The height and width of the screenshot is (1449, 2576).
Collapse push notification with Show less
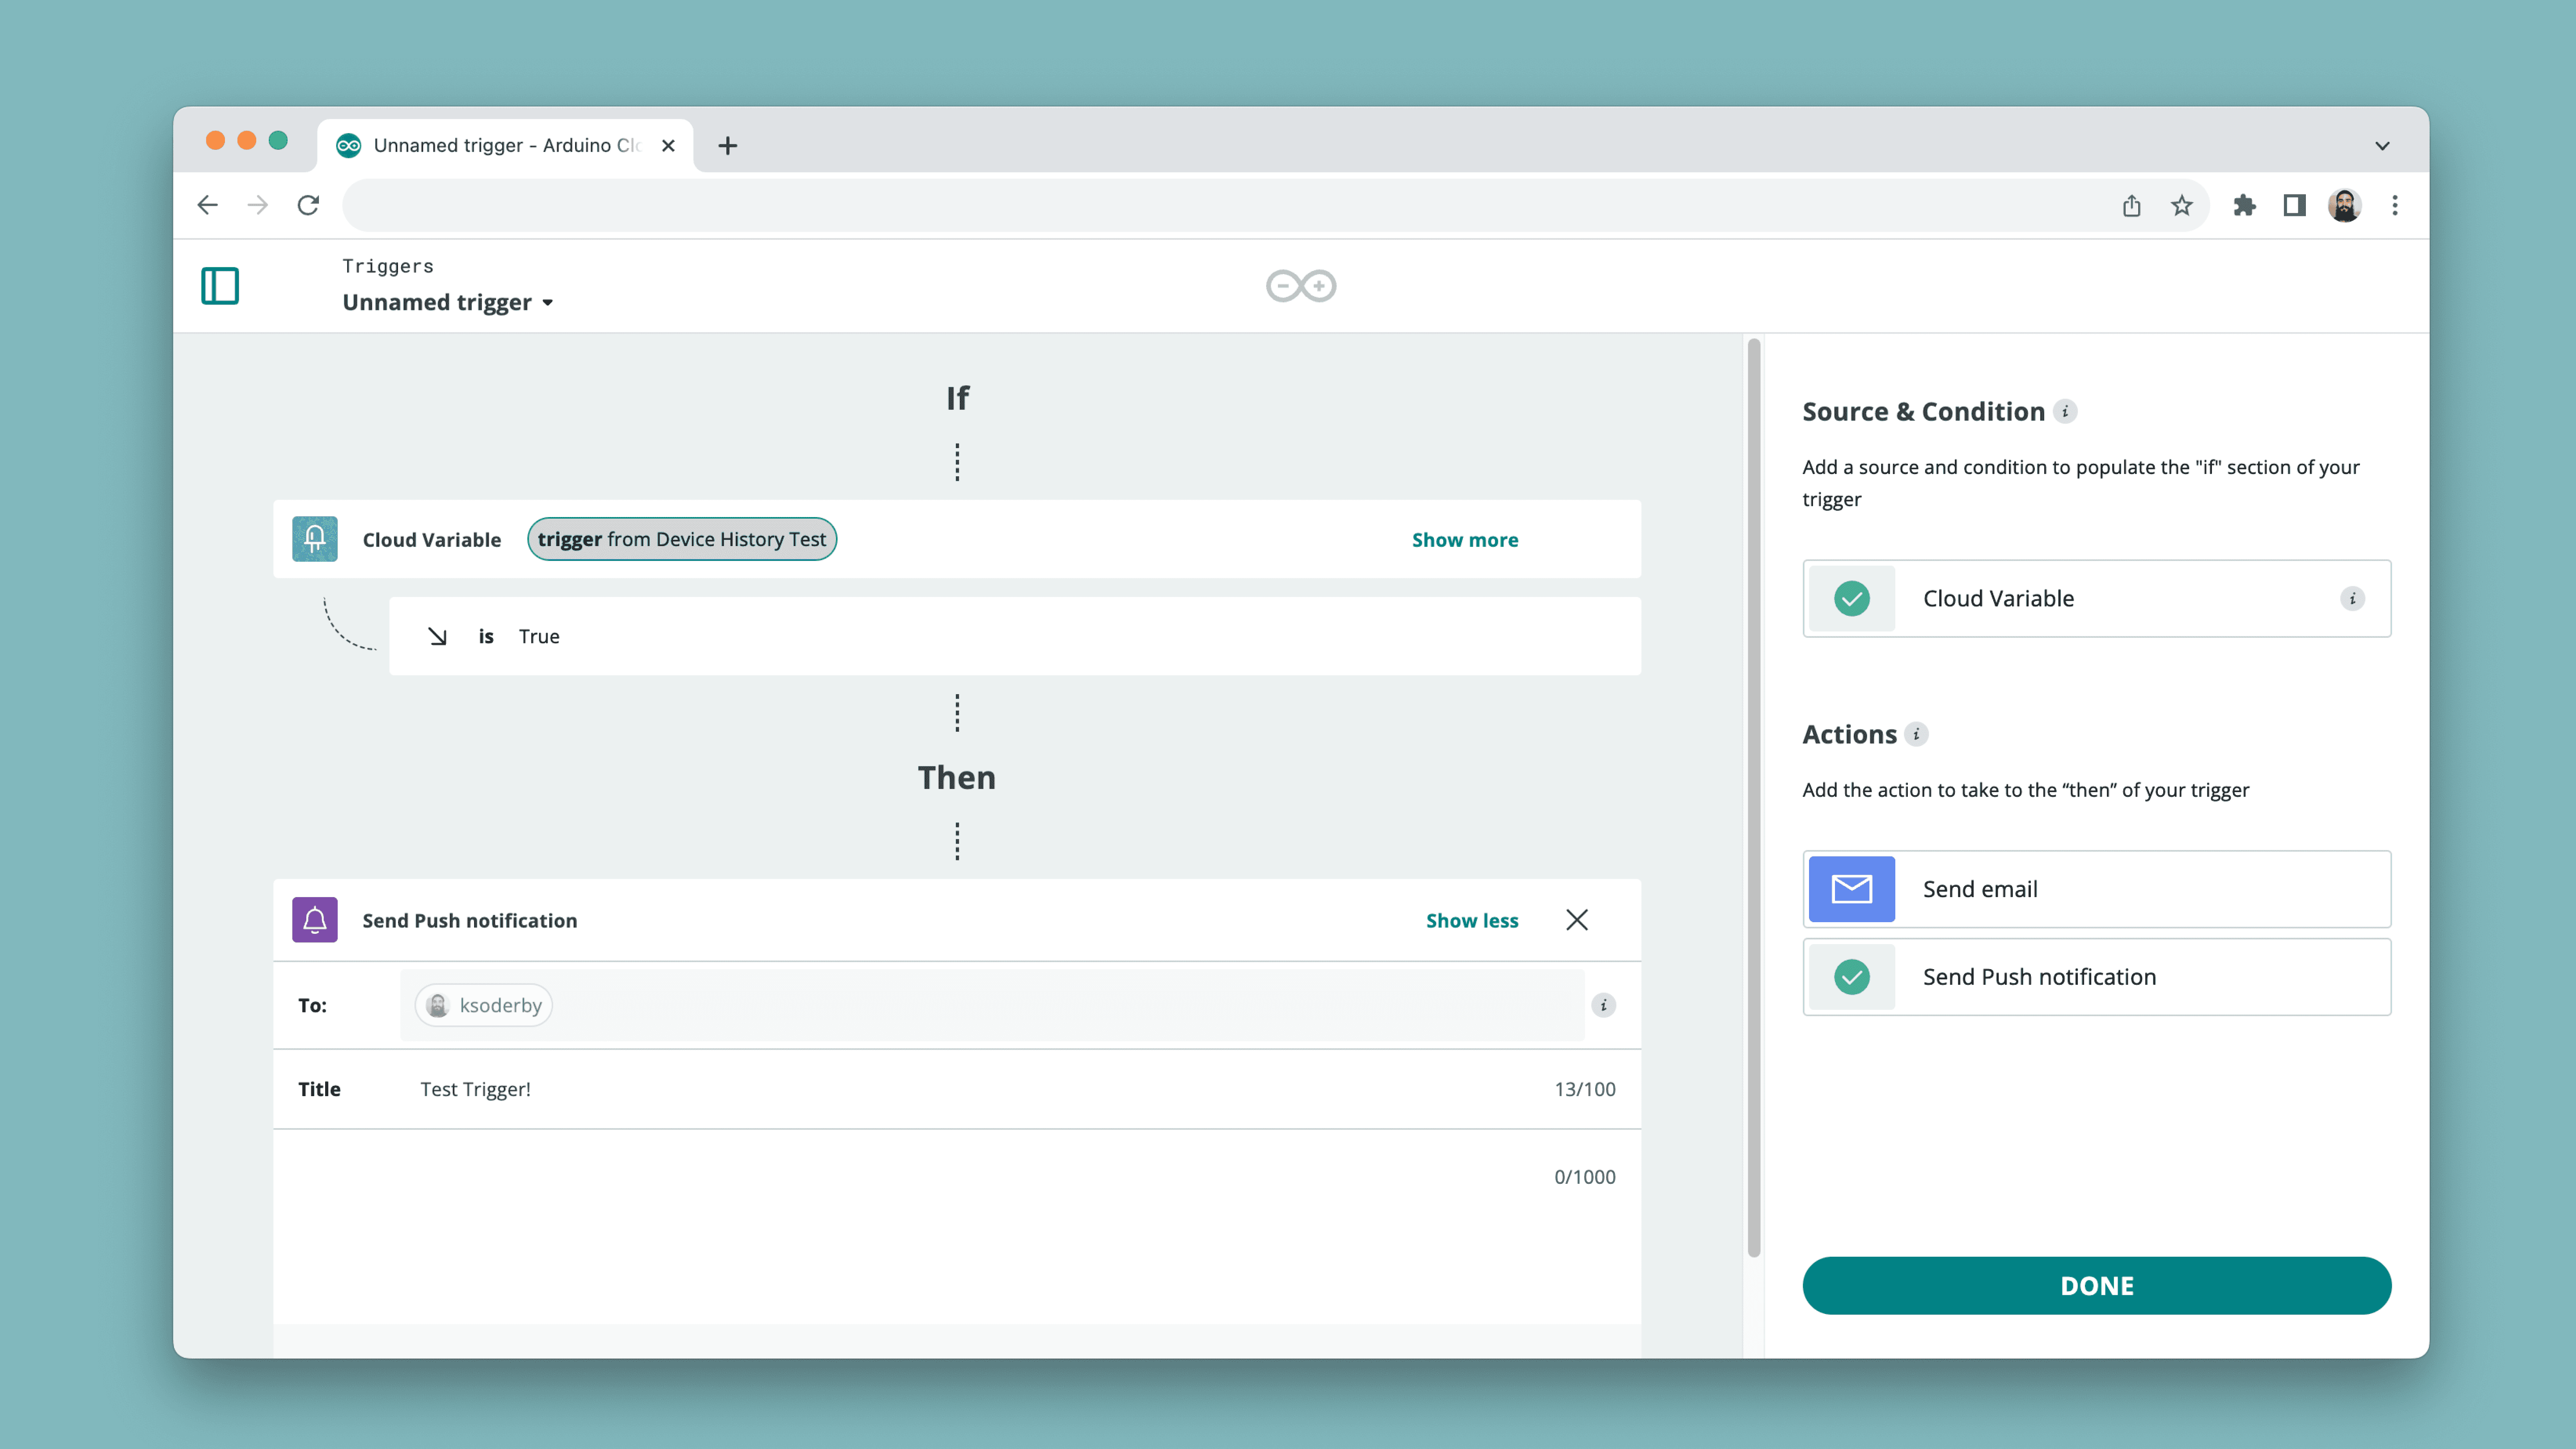pos(1471,920)
